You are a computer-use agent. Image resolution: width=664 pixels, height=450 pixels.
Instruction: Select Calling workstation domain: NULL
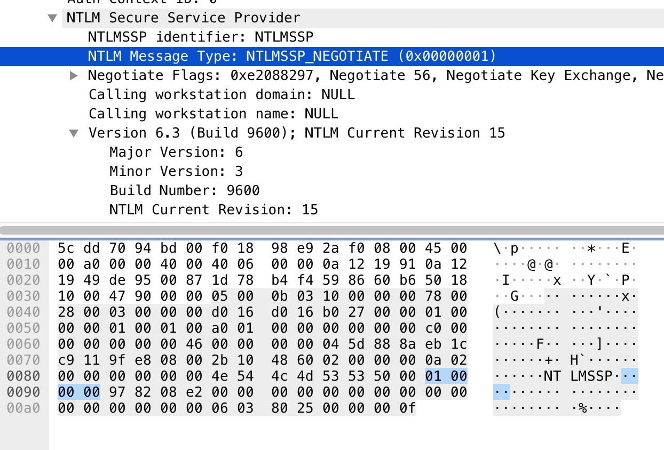point(222,95)
